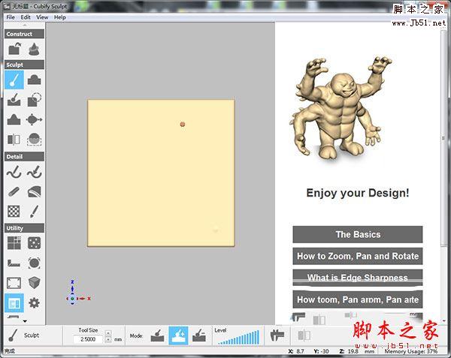Click the red dot on the clay block
The width and height of the screenshot is (451, 358).
(x=183, y=125)
